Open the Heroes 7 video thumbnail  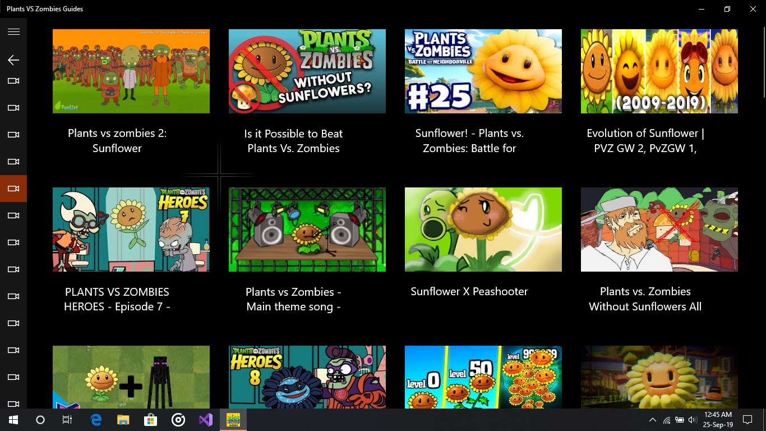[131, 230]
